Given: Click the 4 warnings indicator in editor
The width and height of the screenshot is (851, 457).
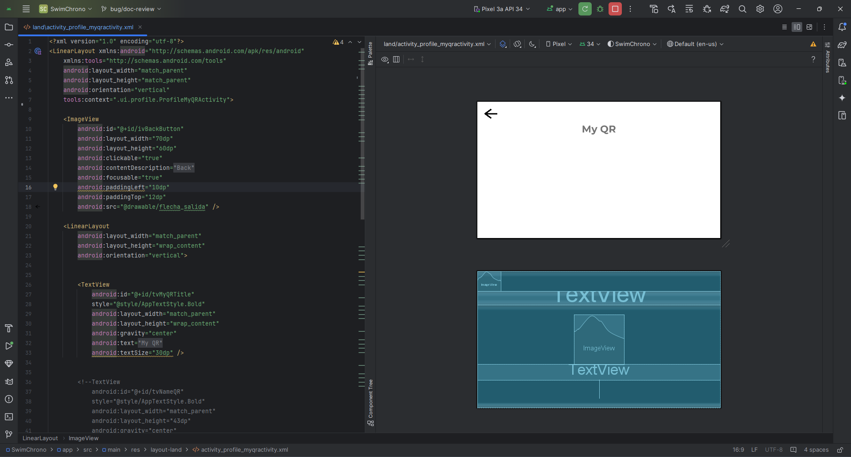Looking at the screenshot, I should (x=338, y=42).
